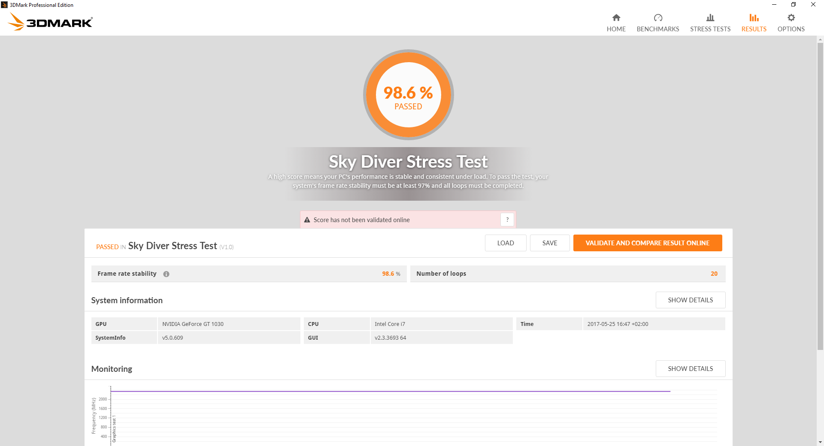The image size is (824, 446).
Task: Click the Results bar chart icon
Action: [x=754, y=18]
